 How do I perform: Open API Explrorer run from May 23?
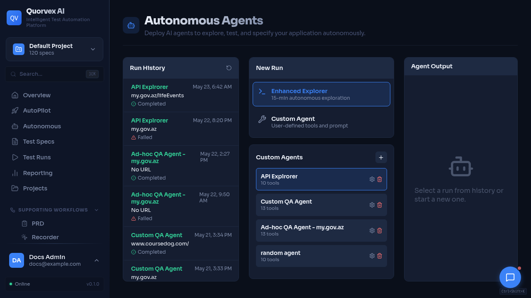pyautogui.click(x=181, y=95)
